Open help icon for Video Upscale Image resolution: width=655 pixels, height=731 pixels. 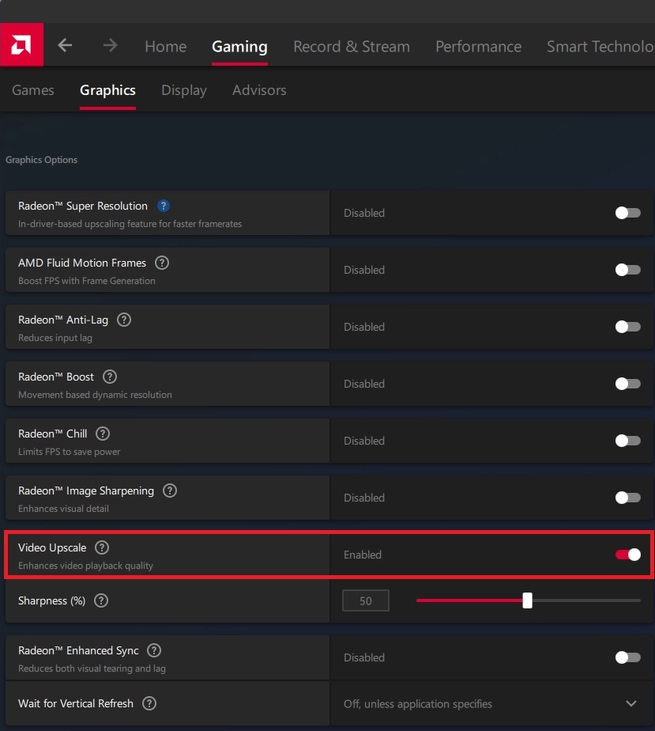click(x=102, y=547)
